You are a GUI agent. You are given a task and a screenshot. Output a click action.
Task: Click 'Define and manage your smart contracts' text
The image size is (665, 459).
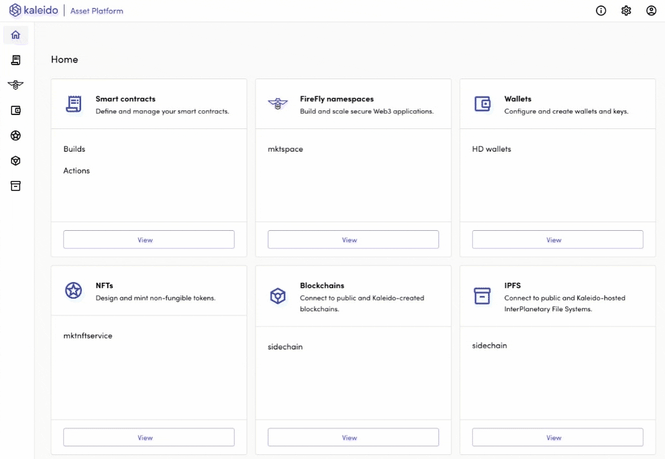click(162, 111)
